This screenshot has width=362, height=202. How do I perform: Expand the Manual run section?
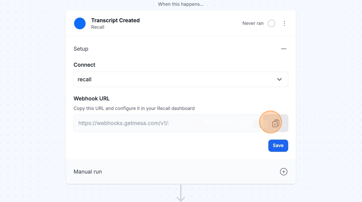click(x=88, y=172)
